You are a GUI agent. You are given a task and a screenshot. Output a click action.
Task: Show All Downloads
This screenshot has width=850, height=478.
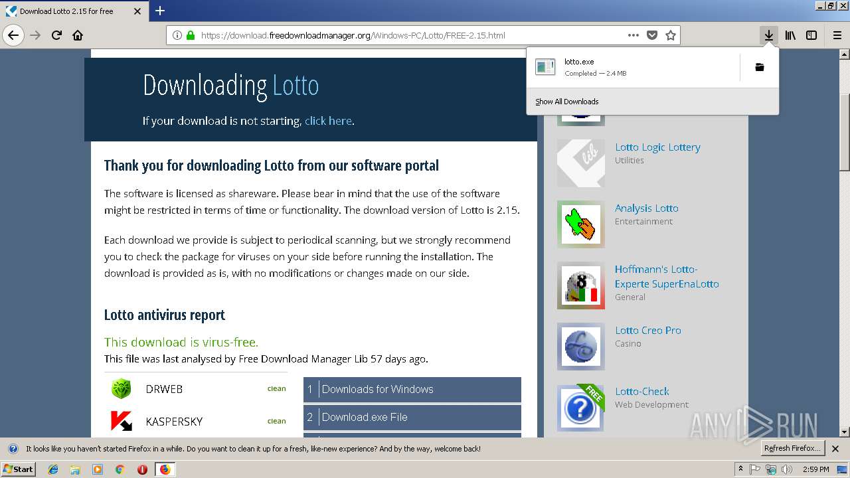567,102
